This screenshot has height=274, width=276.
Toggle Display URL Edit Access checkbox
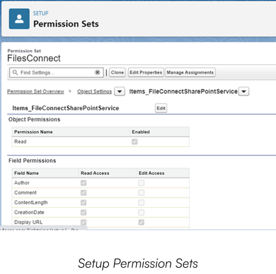(x=141, y=222)
